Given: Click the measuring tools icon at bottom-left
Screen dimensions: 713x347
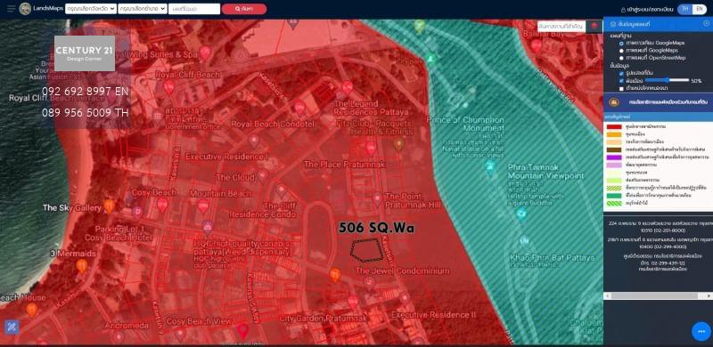Looking at the screenshot, I should point(12,327).
